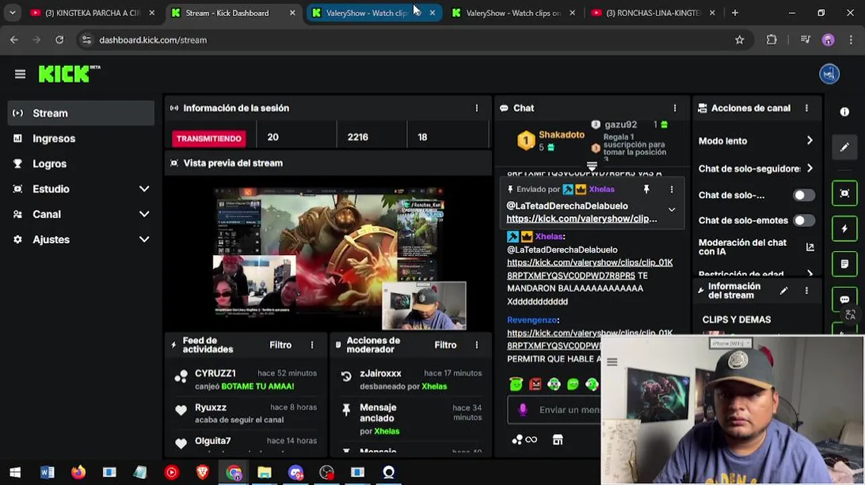
Task: Toggle Chat de solo-emotes switch
Action: coord(803,220)
